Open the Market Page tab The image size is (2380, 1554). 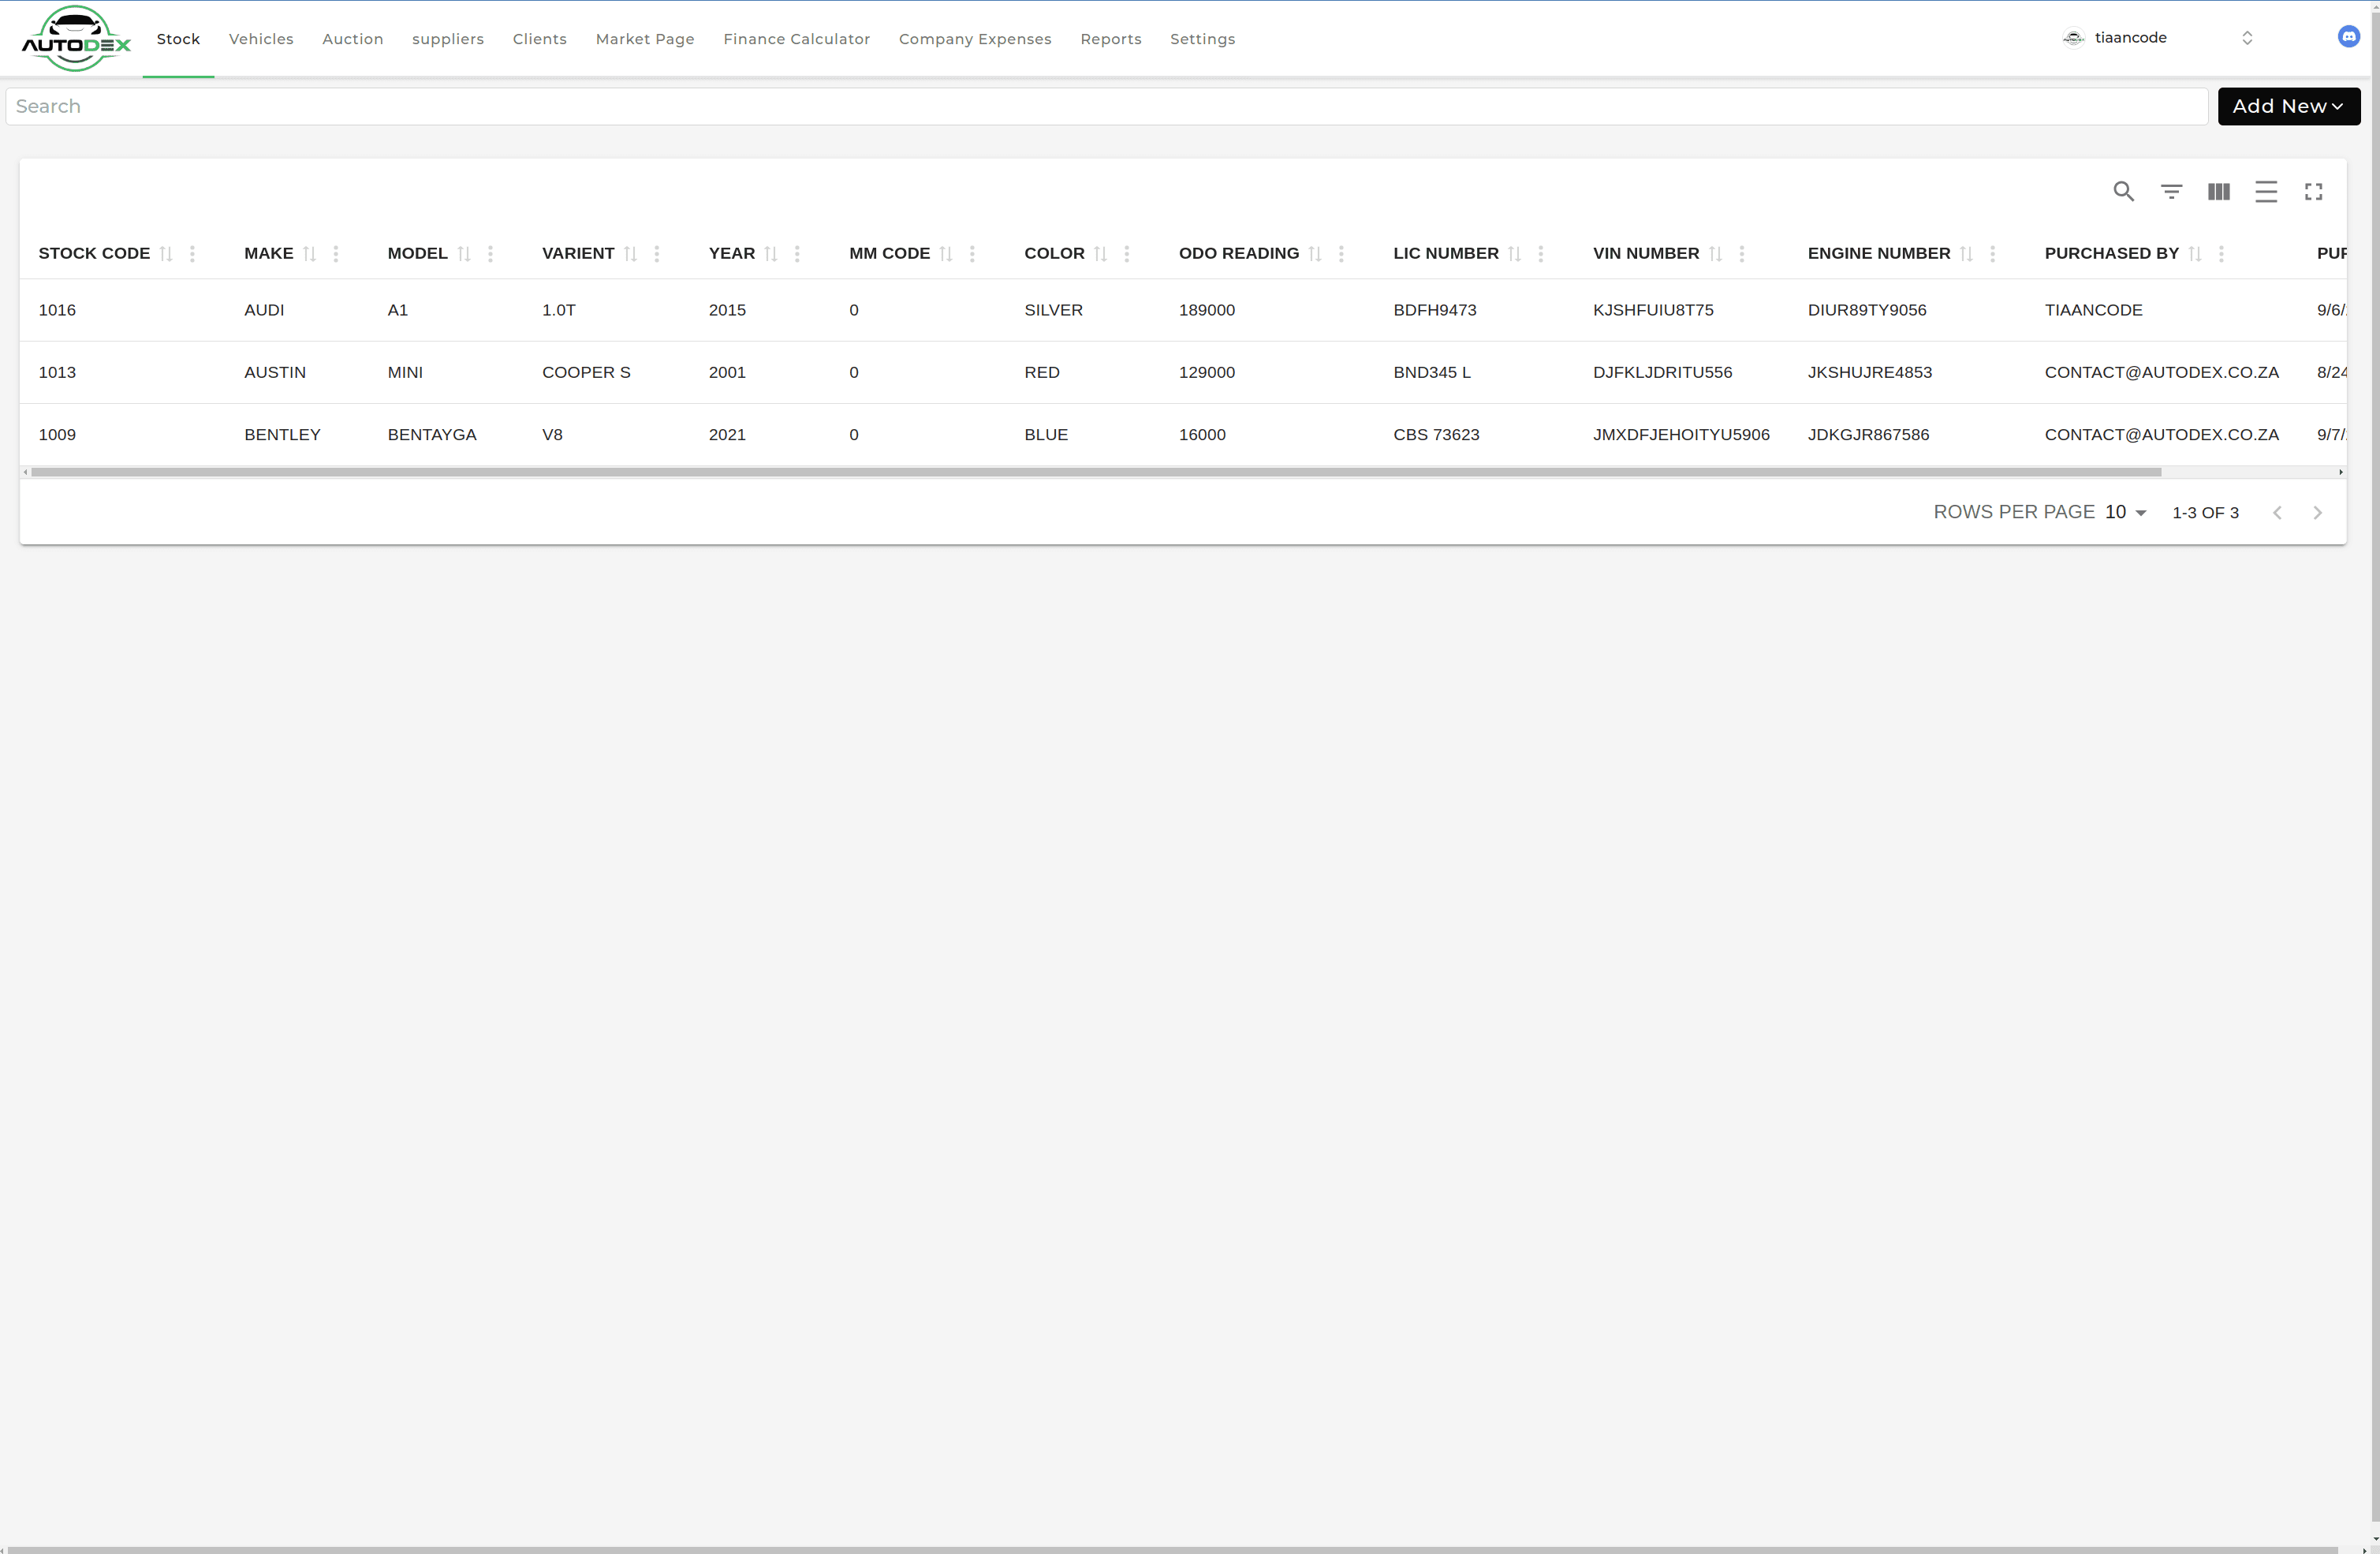click(645, 39)
